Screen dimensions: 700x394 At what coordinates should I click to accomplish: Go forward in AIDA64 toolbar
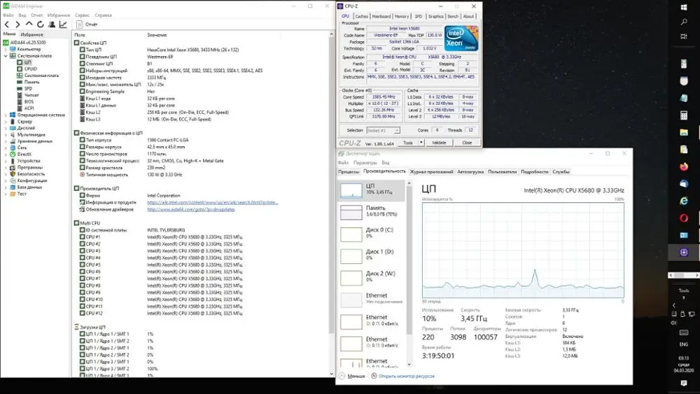click(x=18, y=24)
